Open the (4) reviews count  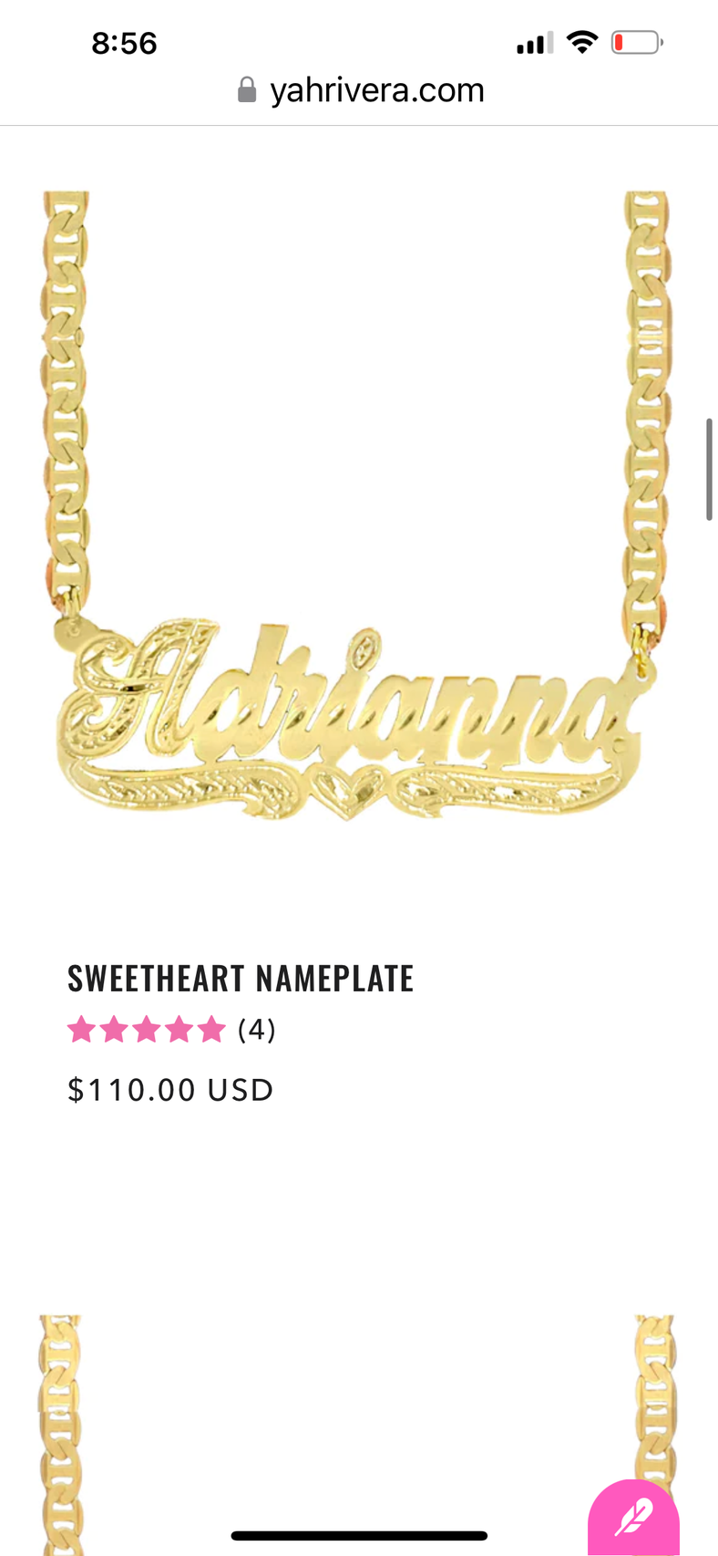pyautogui.click(x=257, y=1030)
